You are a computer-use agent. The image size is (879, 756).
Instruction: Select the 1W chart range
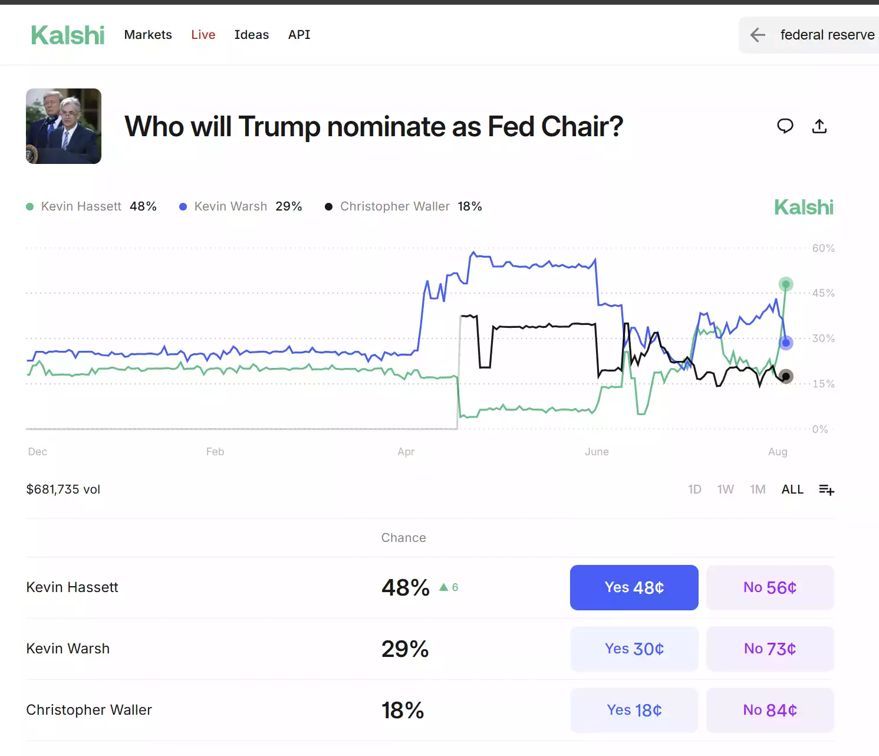(x=726, y=489)
